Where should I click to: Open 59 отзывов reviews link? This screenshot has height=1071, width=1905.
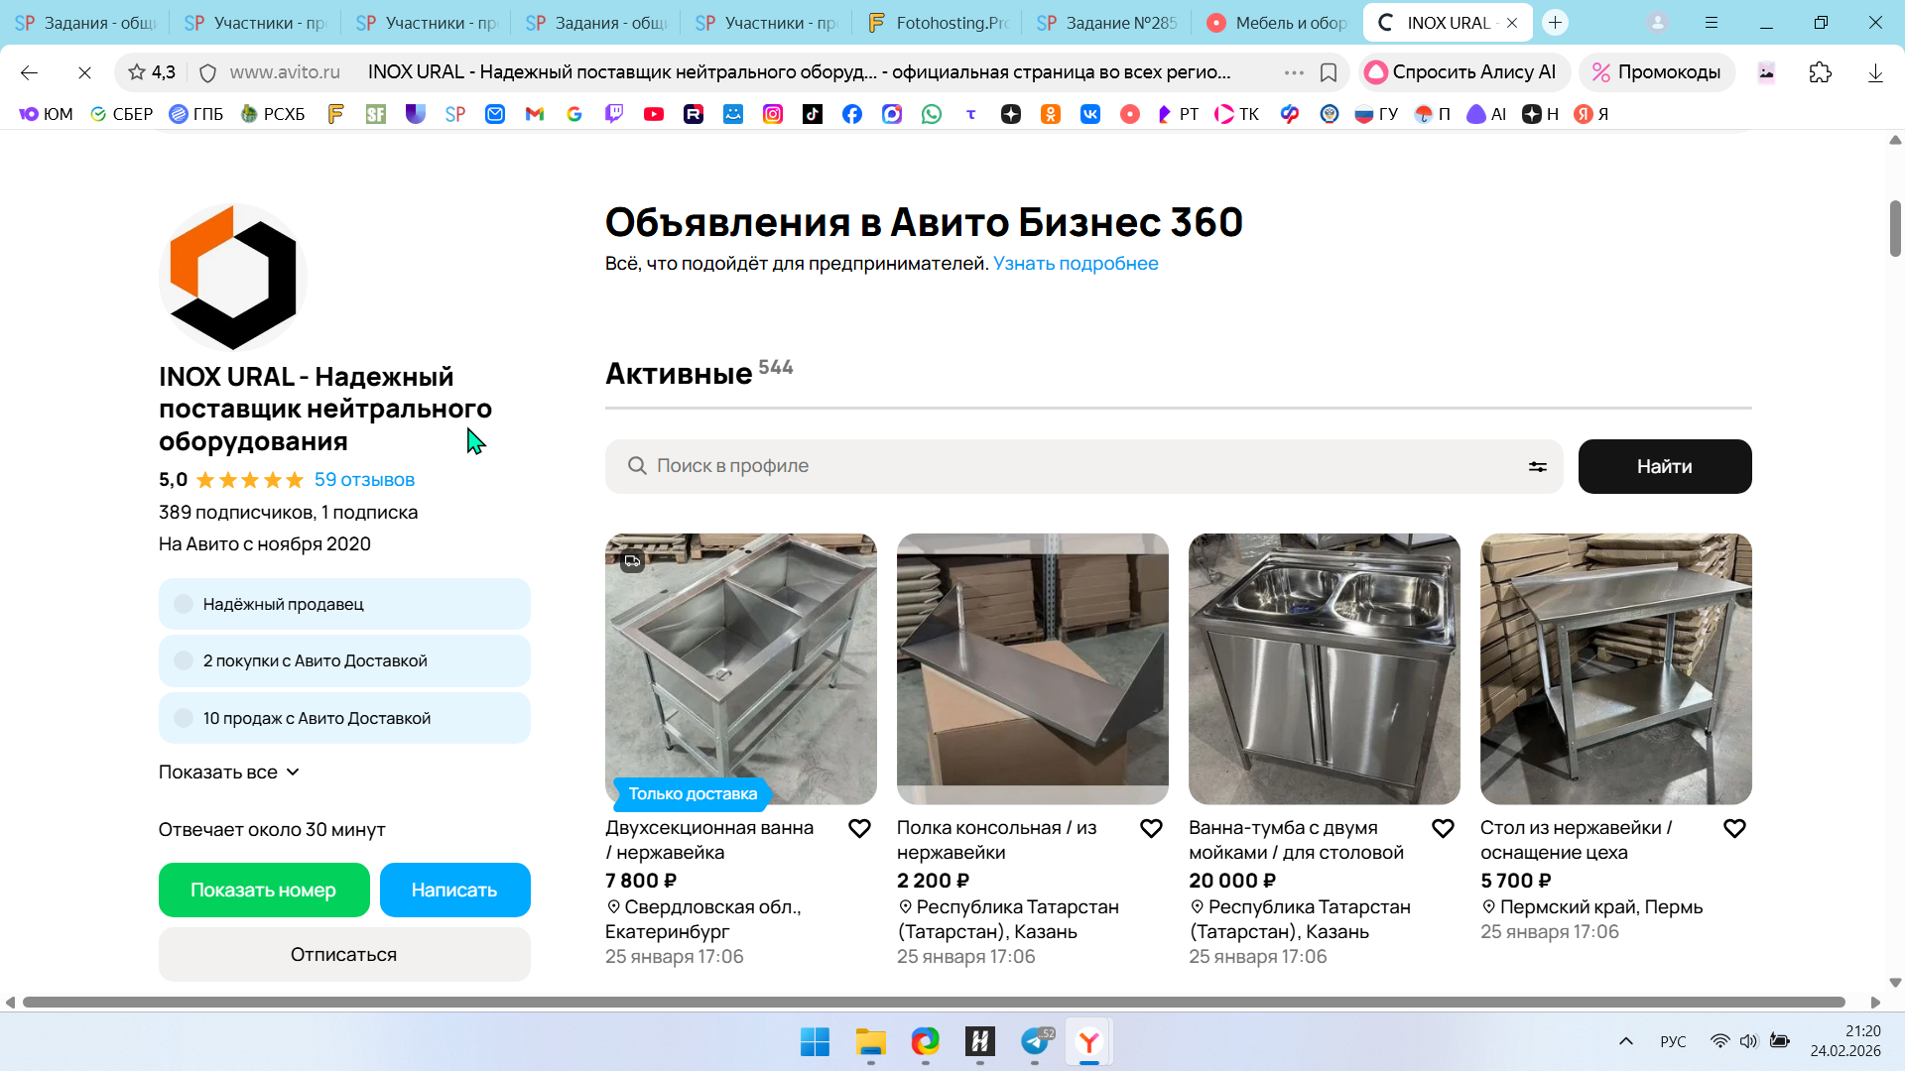[364, 480]
